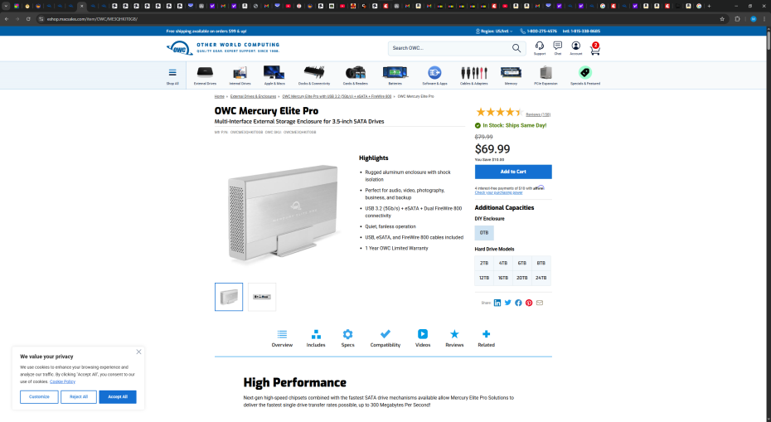
Task: Select the 8TB hard drive model
Action: [541, 263]
